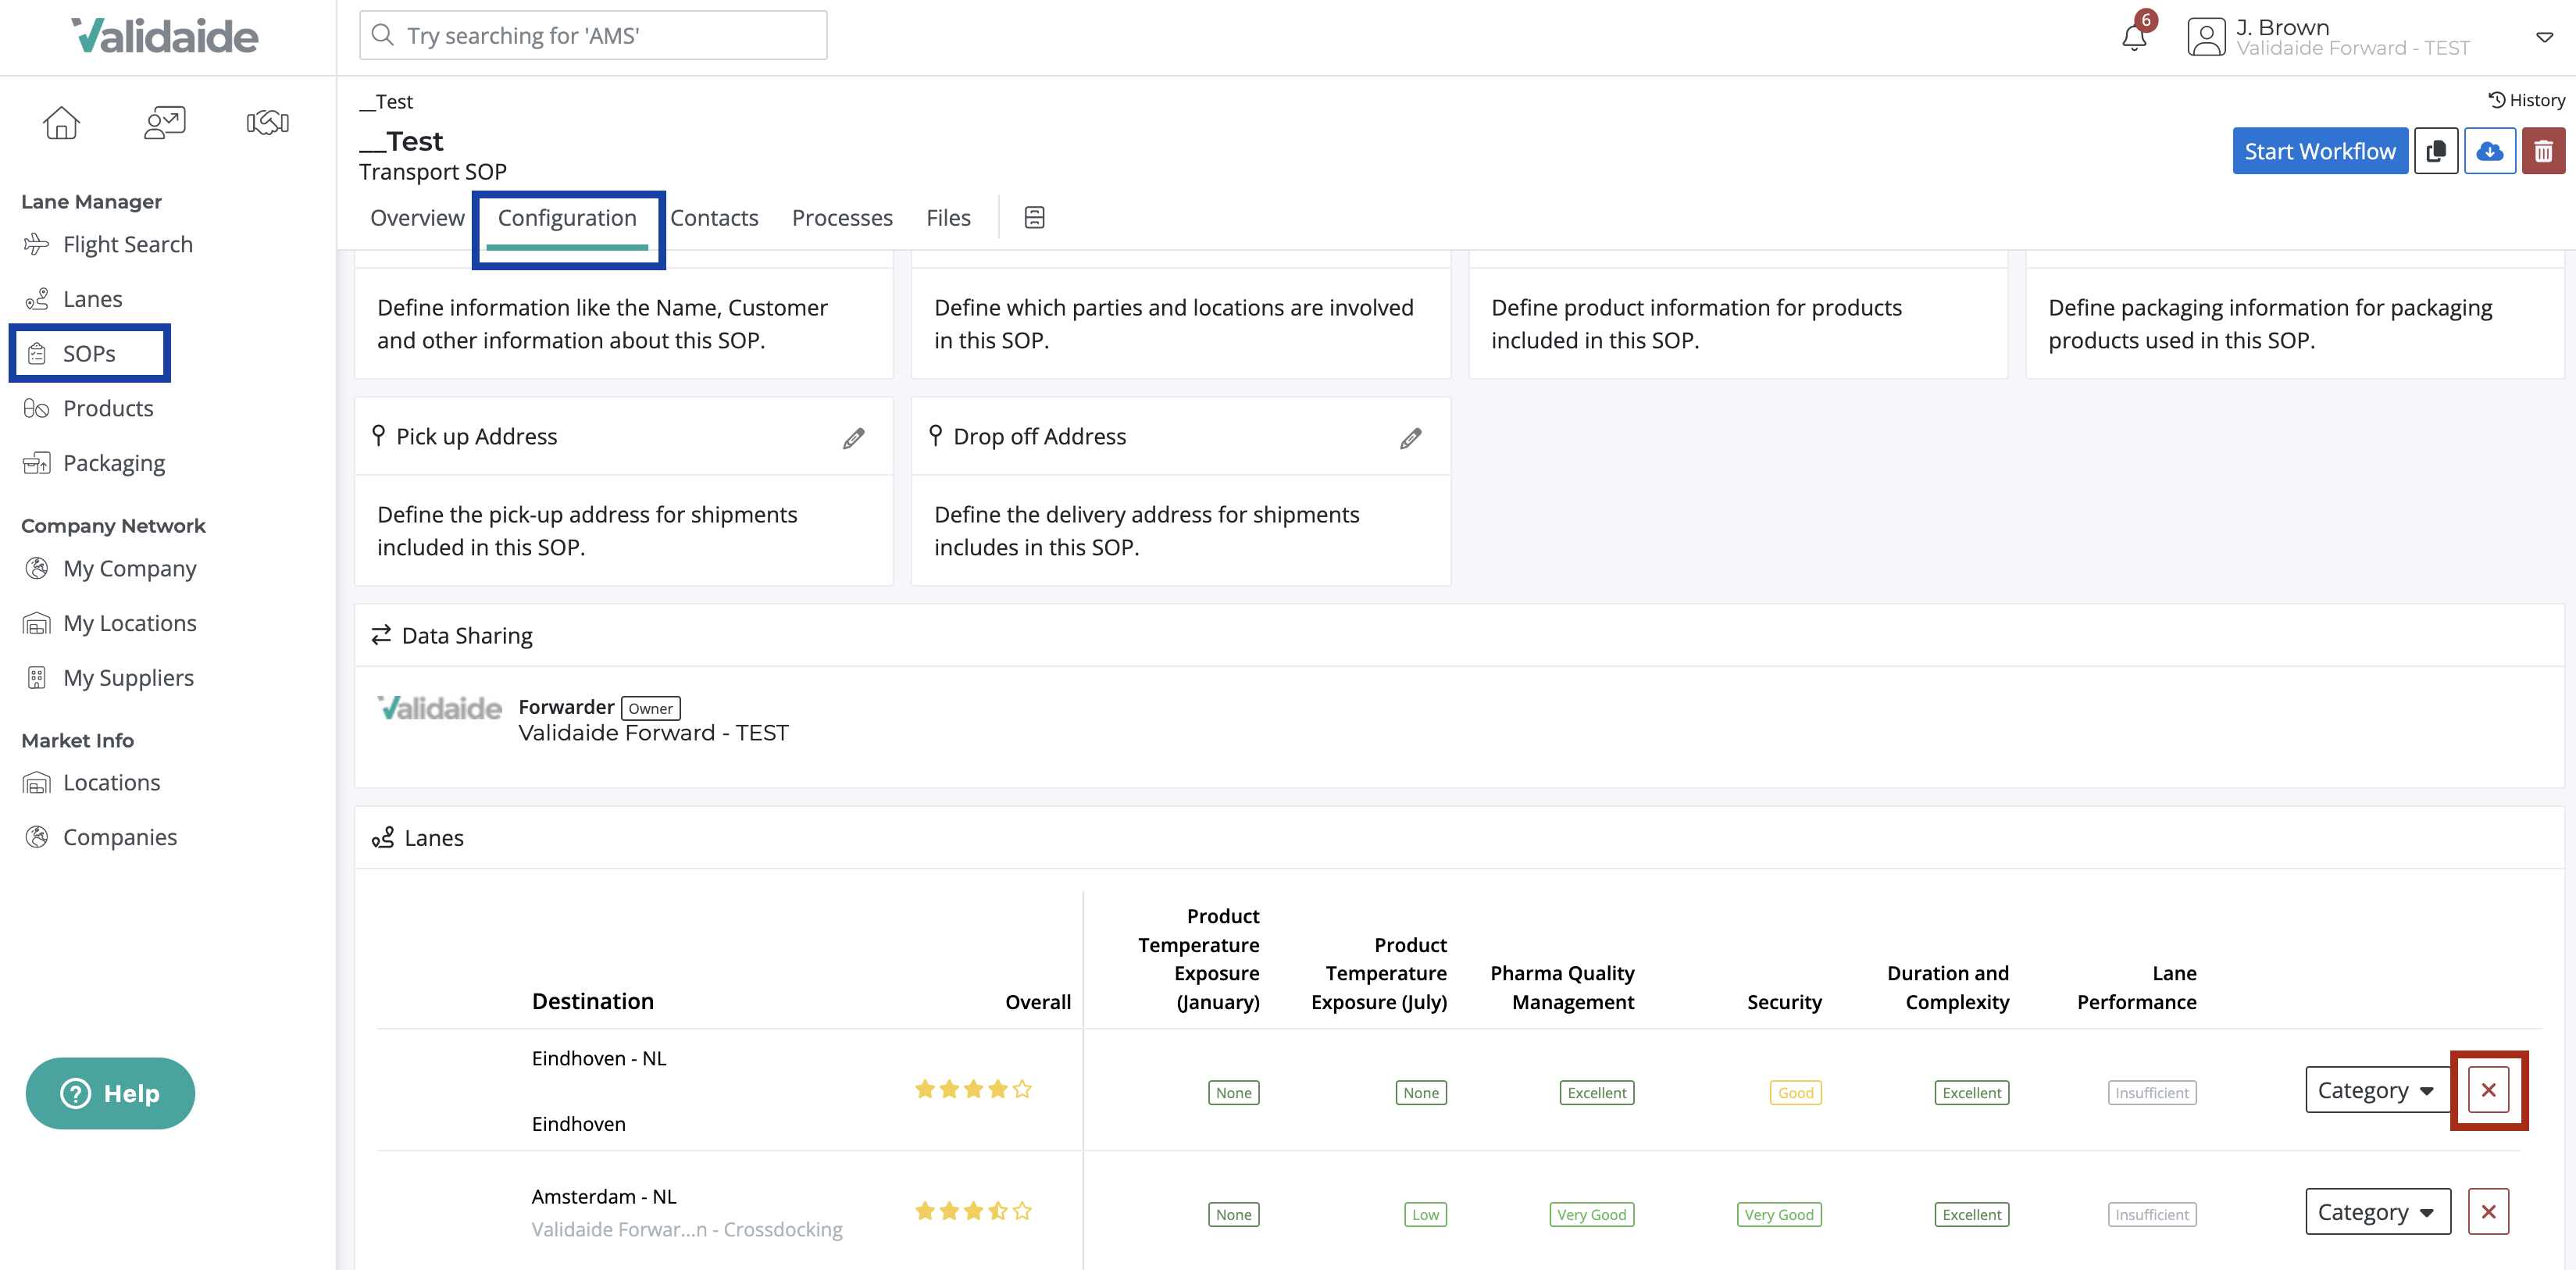Click the 'Good' Security badge for Eindhoven
Viewport: 2576px width, 1270px height.
pos(1795,1093)
